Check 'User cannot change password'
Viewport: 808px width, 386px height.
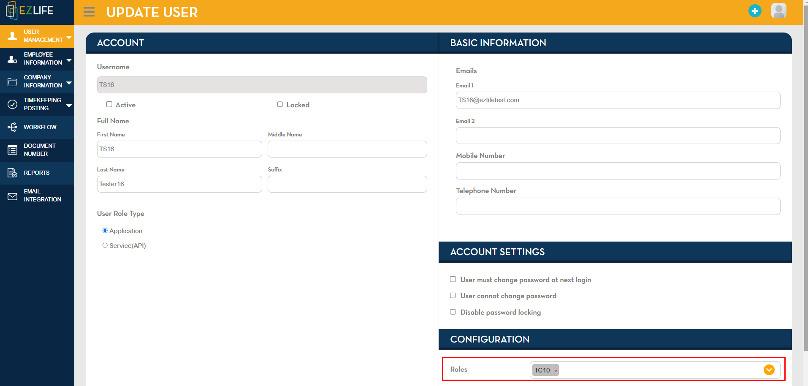[453, 296]
